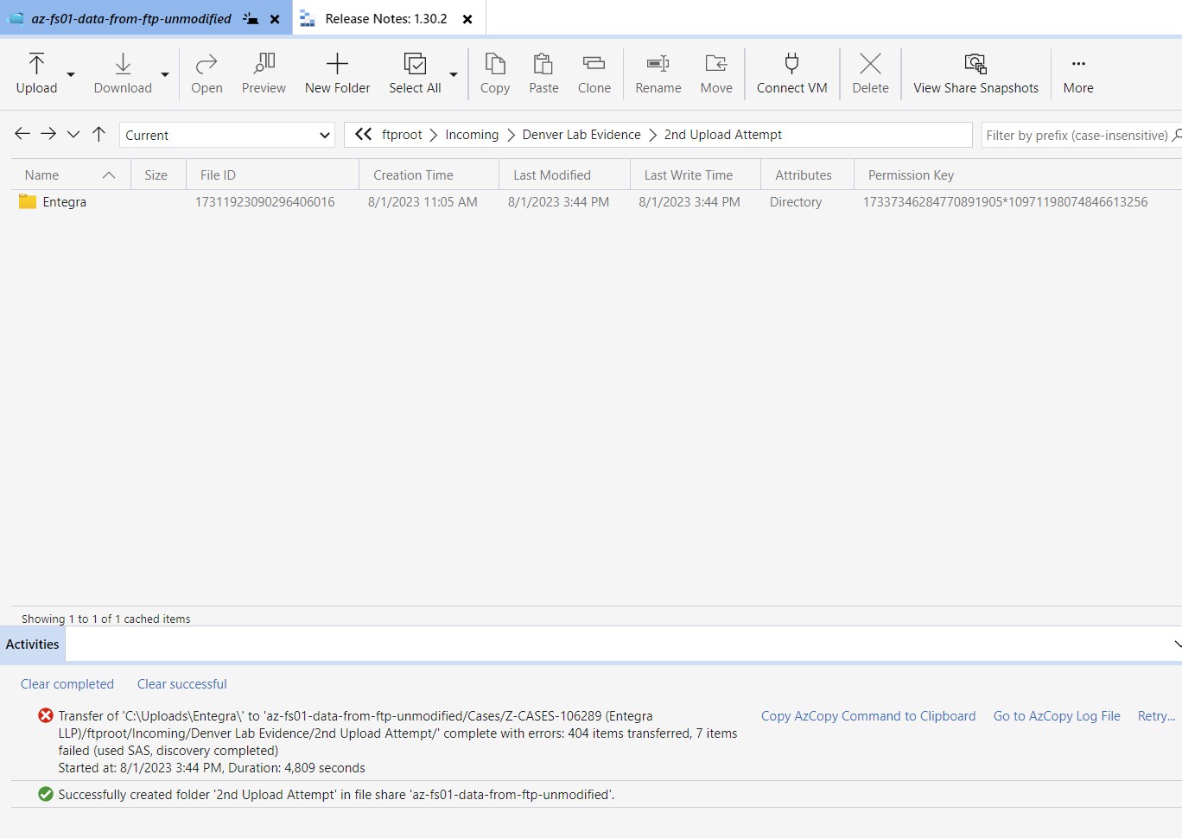Click the filter by prefix field
This screenshot has width=1182, height=838.
(x=1071, y=135)
